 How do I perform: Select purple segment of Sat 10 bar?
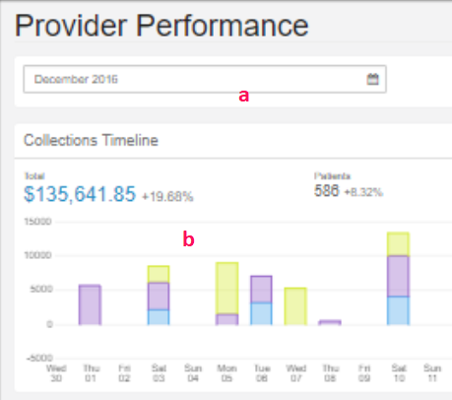(x=398, y=276)
